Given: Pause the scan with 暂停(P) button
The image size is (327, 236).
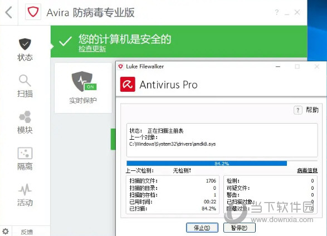Looking at the screenshot, I should (239, 228).
